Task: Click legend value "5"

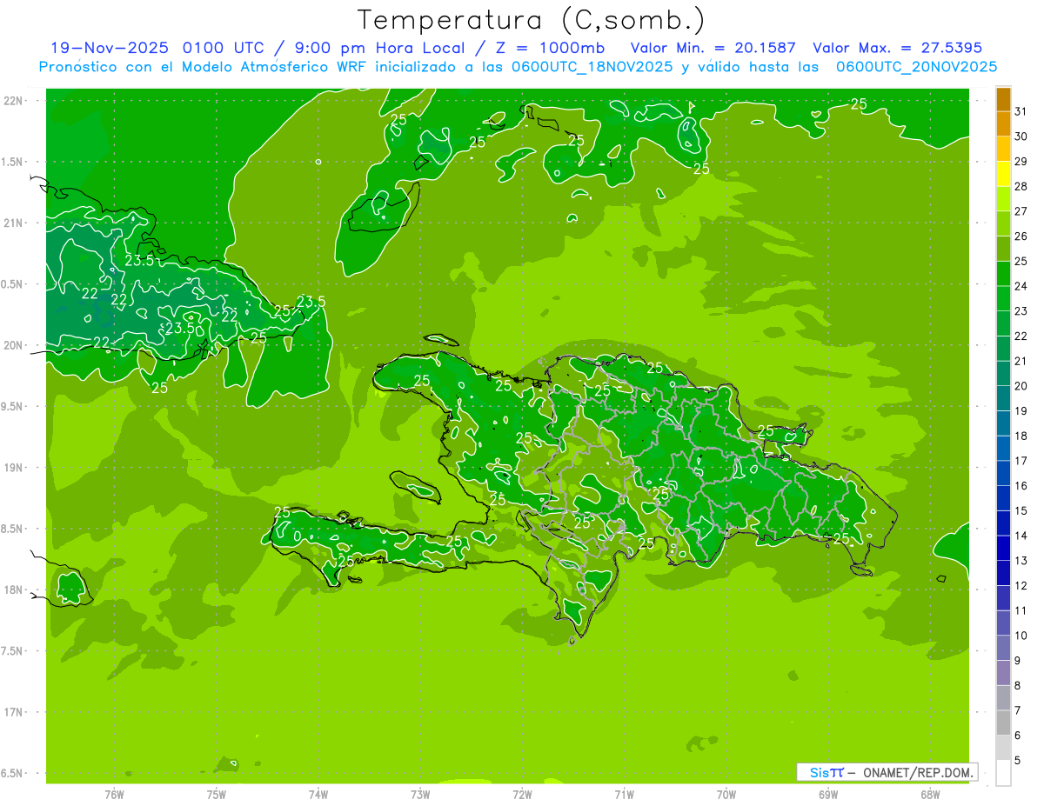Action: coord(1018,761)
